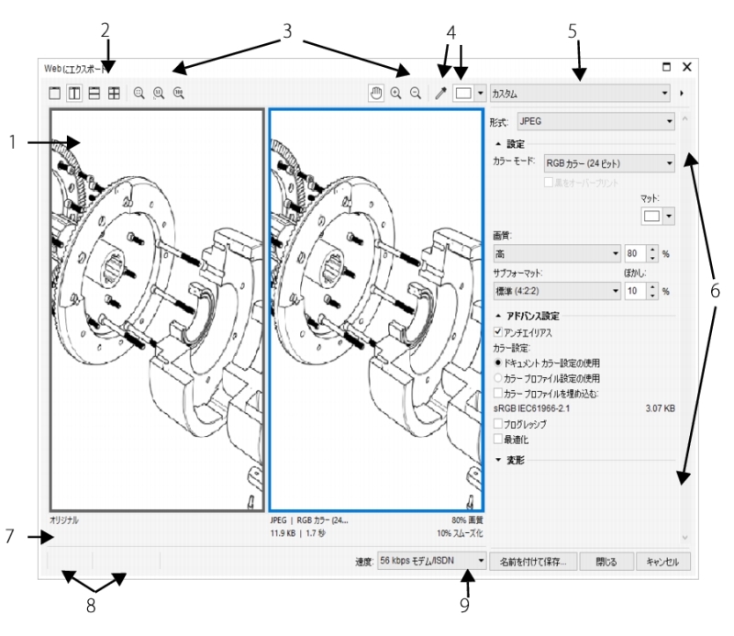Click the zoom out magnifier tool
This screenshot has width=734, height=636.
click(415, 94)
